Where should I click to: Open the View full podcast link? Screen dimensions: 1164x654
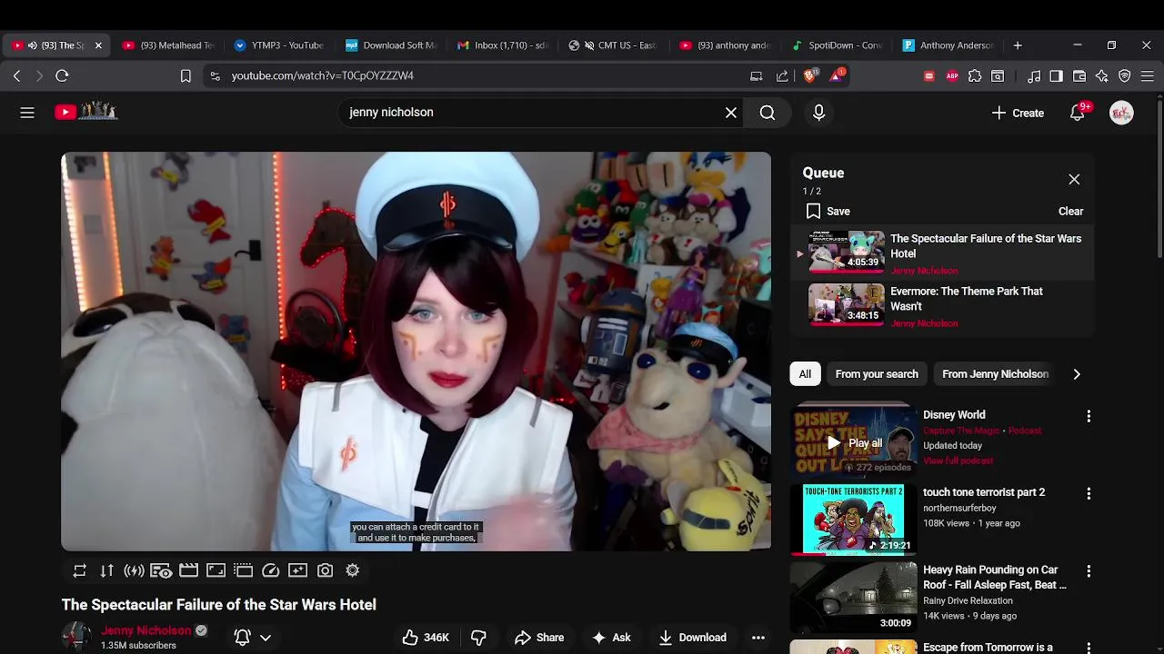[x=958, y=461]
